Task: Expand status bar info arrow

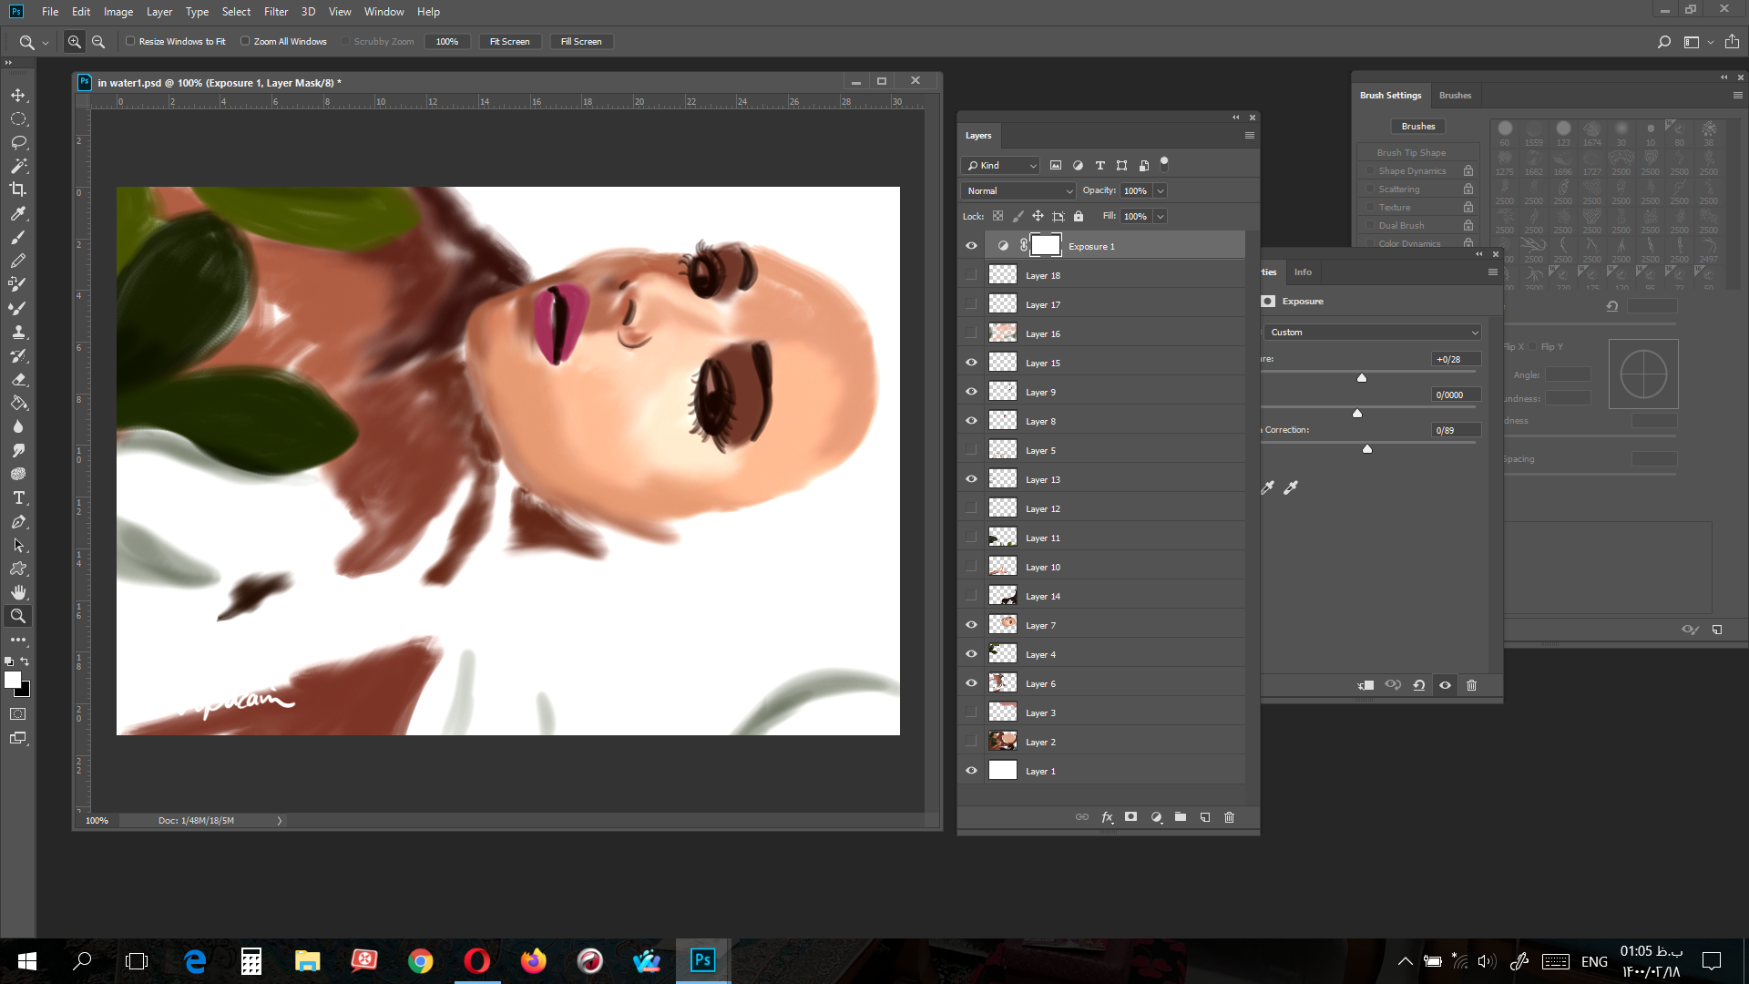Action: click(280, 821)
